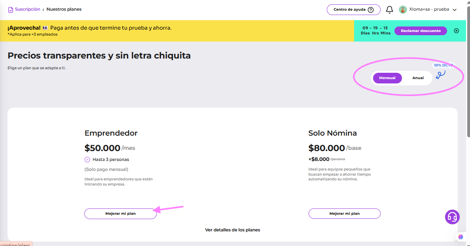This screenshot has height=246, width=470.
Task: Go to Suscripción breadcrumb link
Action: (27, 9)
